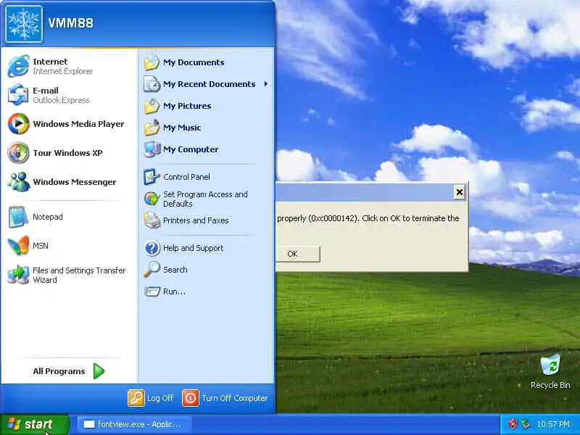Switch to fontview.exe taskbar button
The image size is (580, 435).
point(135,424)
